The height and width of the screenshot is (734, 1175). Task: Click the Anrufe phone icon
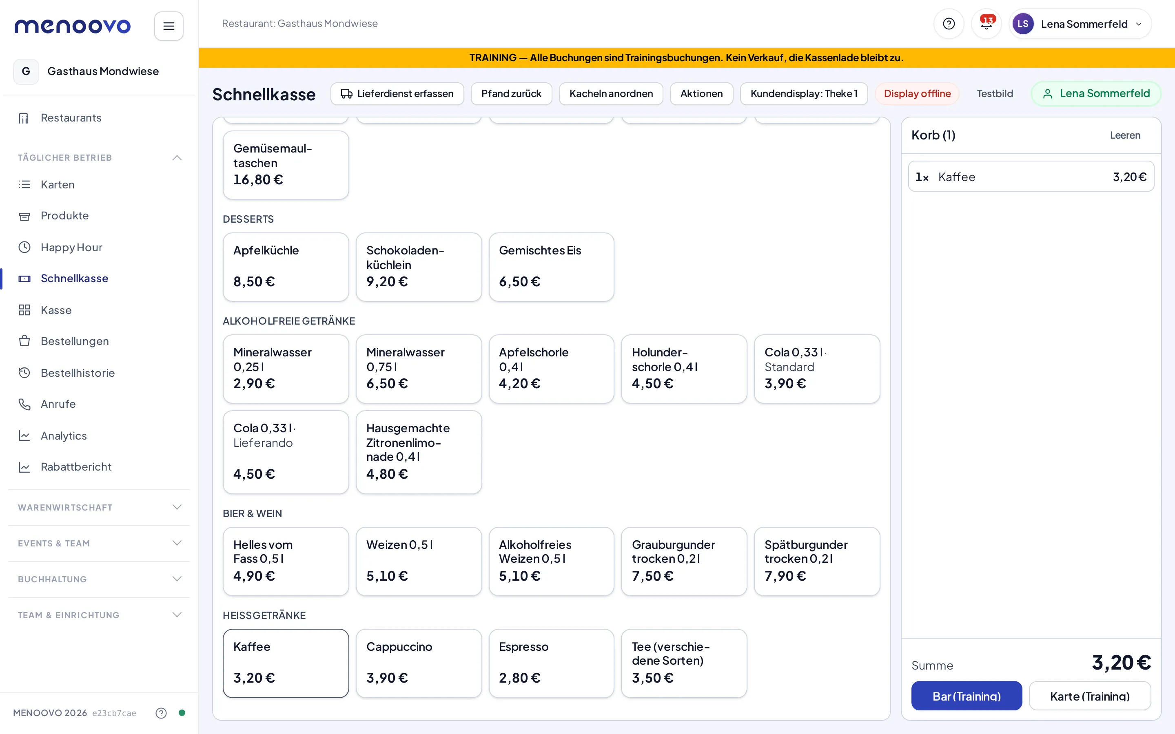point(24,404)
